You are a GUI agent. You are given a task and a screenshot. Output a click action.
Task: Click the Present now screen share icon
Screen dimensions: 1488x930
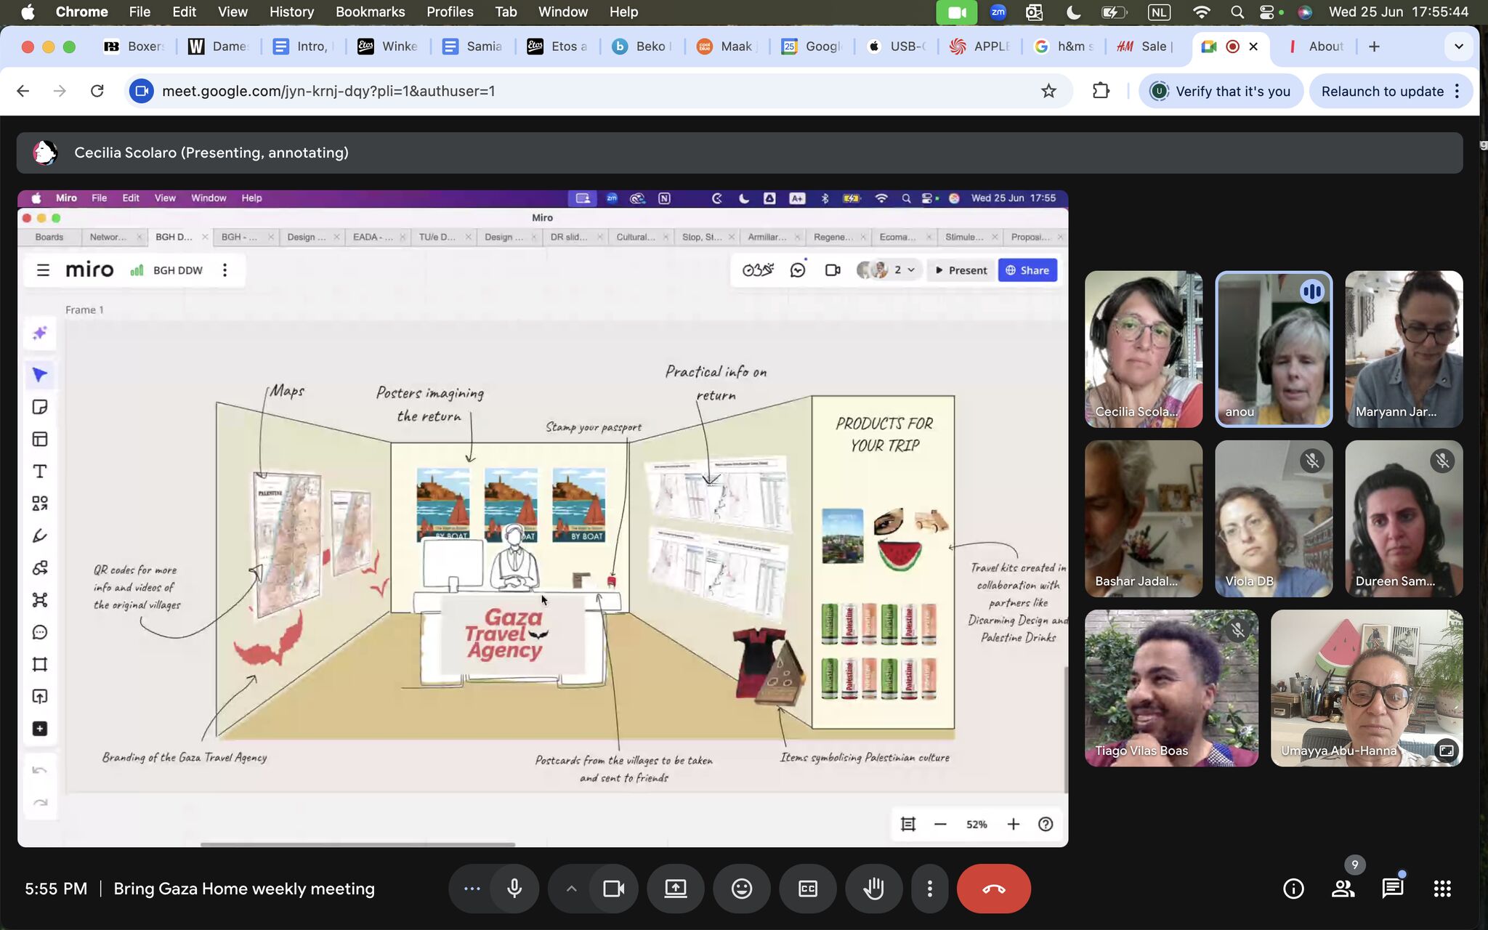point(675,889)
